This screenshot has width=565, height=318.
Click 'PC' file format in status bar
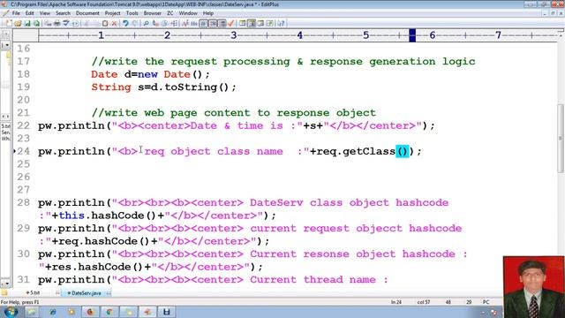(486, 302)
